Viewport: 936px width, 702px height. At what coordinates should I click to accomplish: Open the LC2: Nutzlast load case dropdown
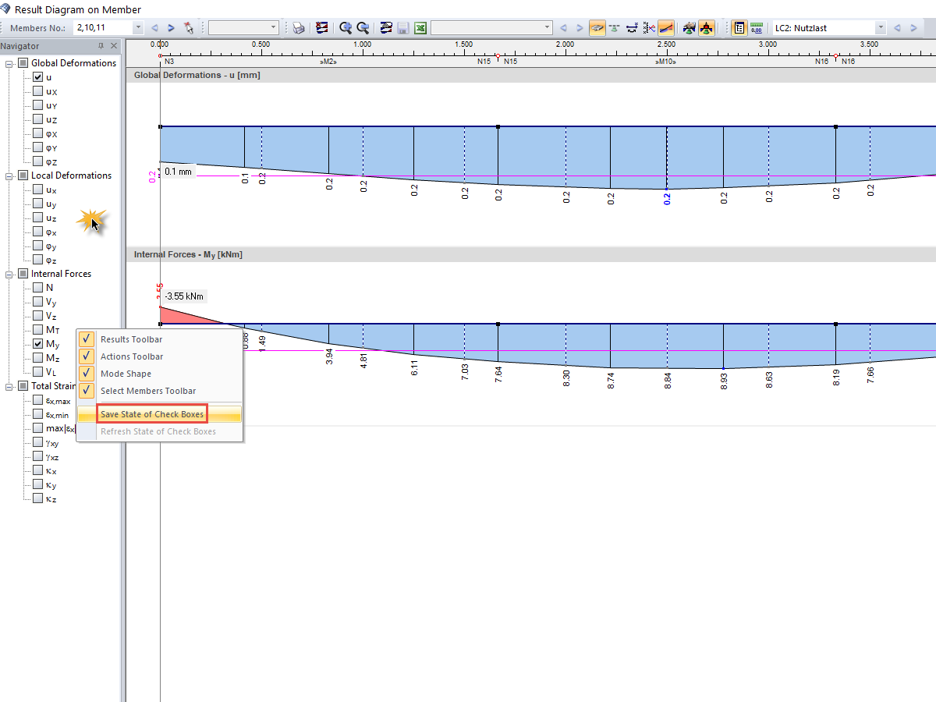pyautogui.click(x=881, y=27)
